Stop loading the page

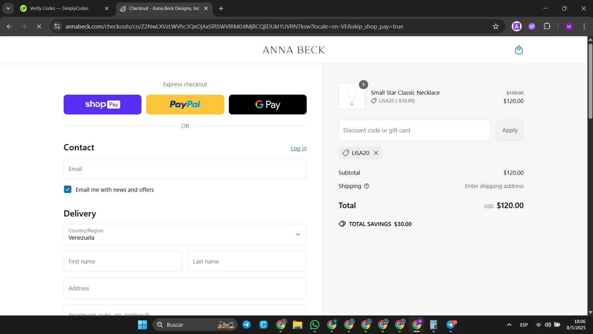tap(39, 27)
